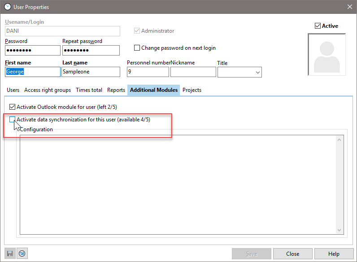The image size is (357, 262).
Task: Focus the Nickname input field
Action: [193, 72]
